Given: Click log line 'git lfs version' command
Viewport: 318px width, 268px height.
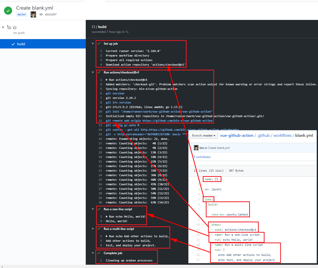Looking at the screenshot, I should [x=118, y=102].
